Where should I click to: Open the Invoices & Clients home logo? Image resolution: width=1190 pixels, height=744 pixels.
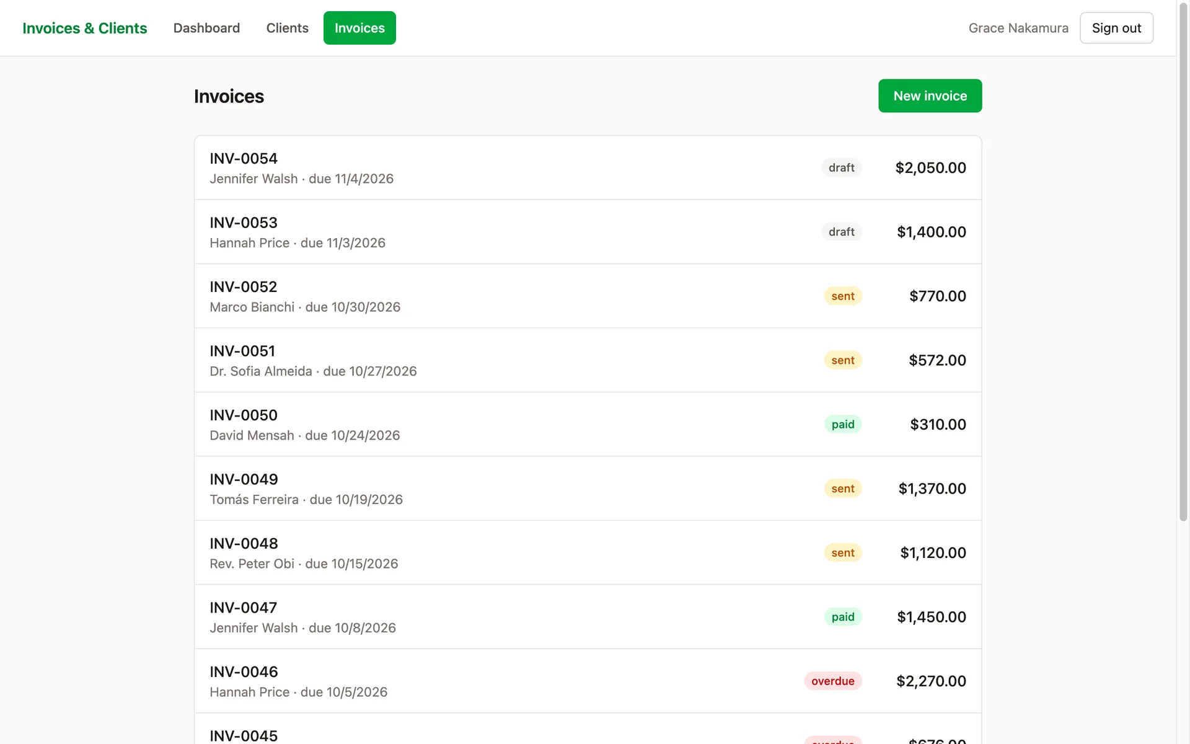tap(84, 28)
